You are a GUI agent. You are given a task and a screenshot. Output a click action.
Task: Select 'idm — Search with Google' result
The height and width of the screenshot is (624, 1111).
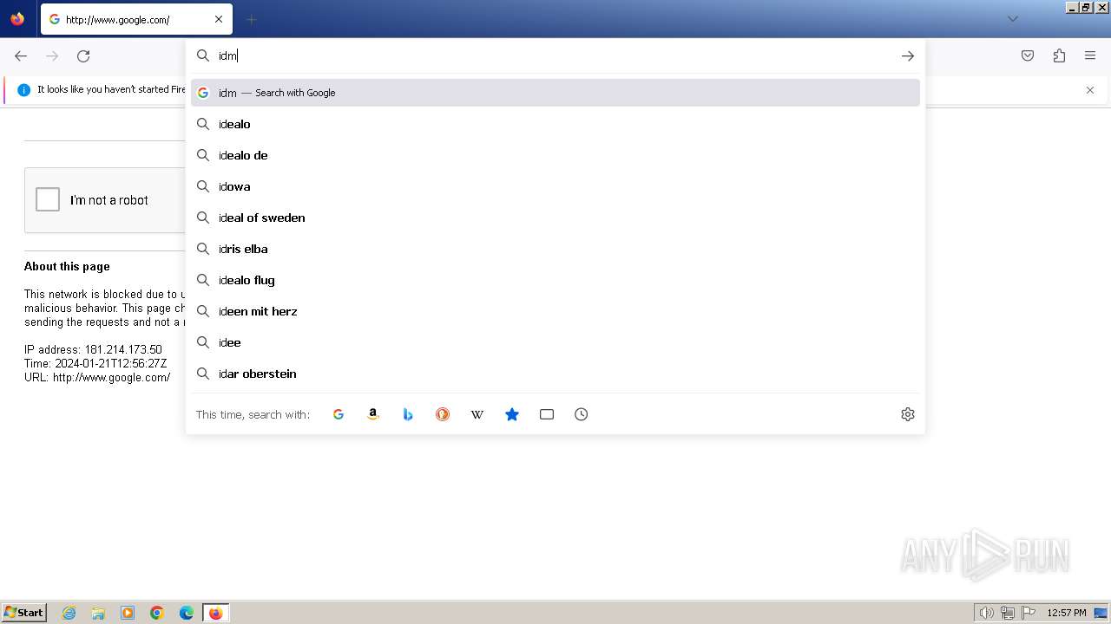[x=555, y=93]
